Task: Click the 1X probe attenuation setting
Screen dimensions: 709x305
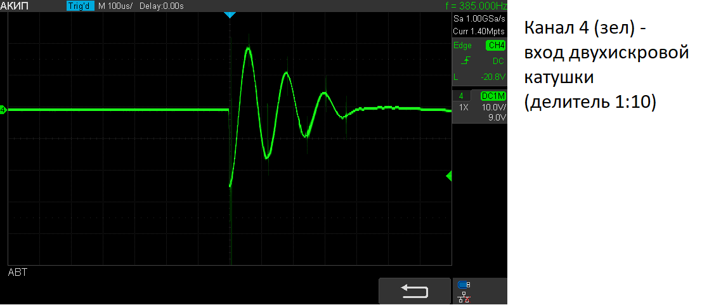Action: (x=464, y=107)
